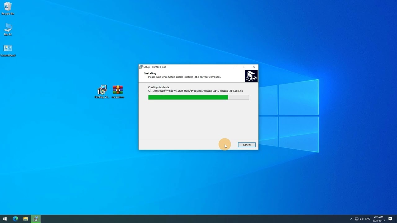Click the installation progress bar
The width and height of the screenshot is (397, 223).
point(198,97)
